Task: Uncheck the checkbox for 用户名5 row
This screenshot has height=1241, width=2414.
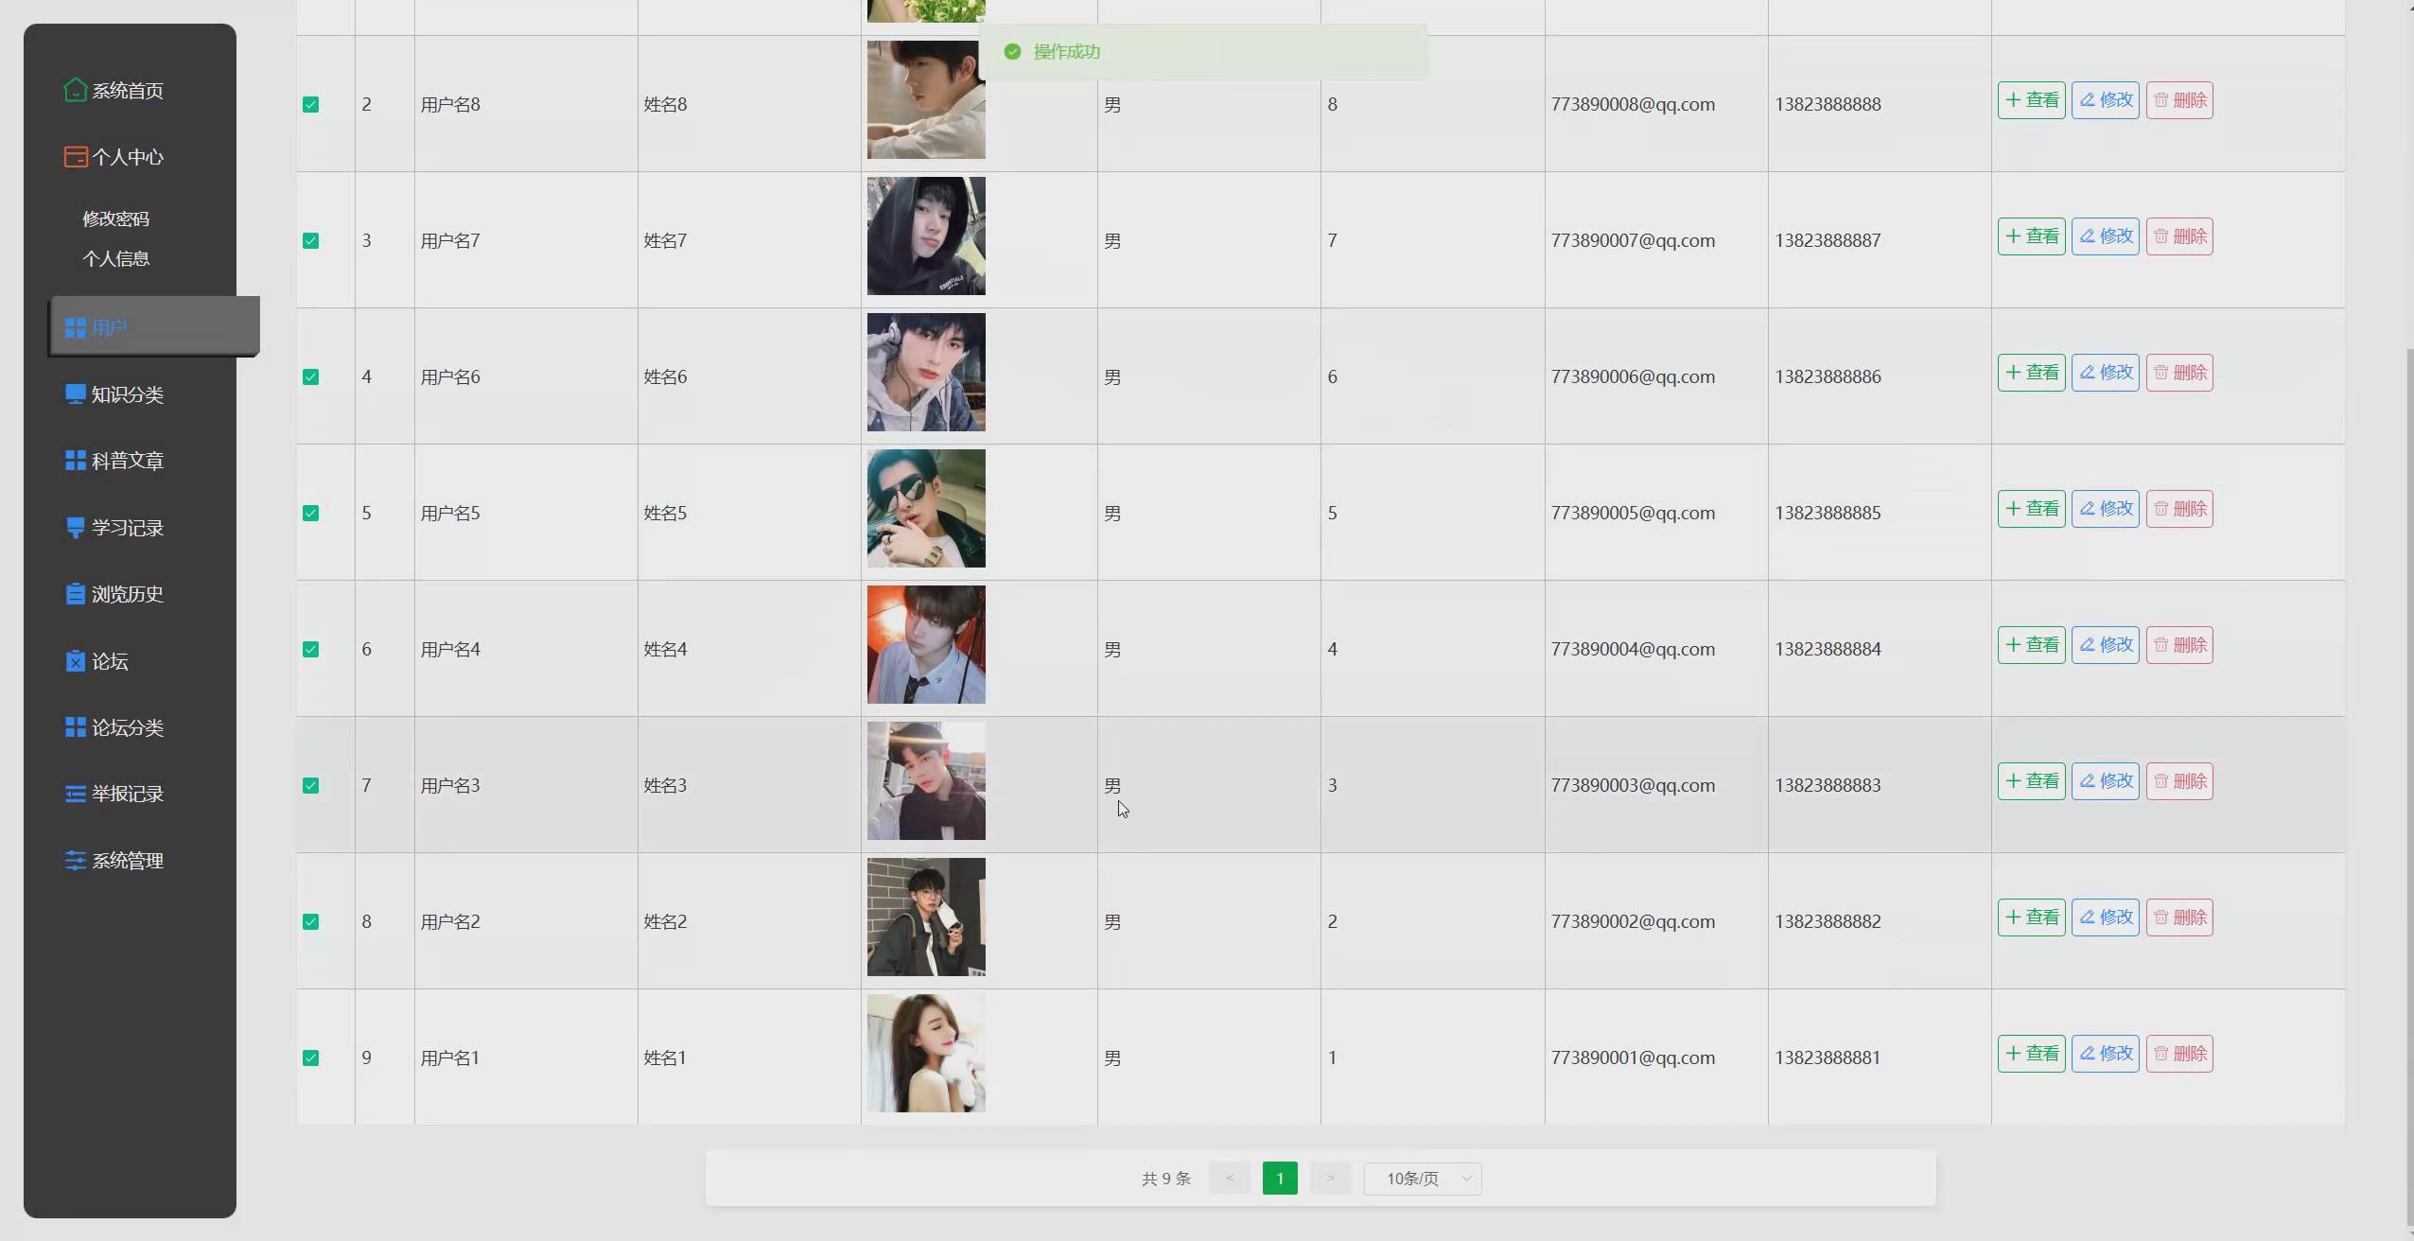Action: 310,513
